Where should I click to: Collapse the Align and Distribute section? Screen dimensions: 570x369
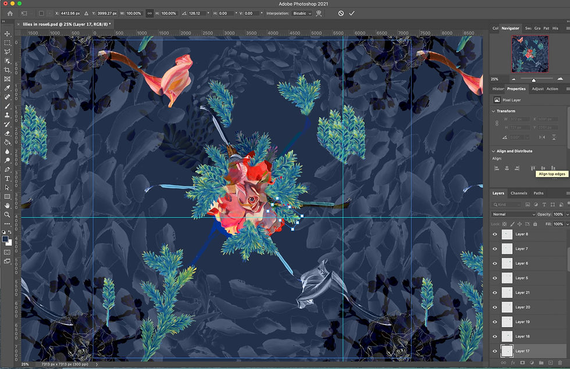click(x=493, y=151)
